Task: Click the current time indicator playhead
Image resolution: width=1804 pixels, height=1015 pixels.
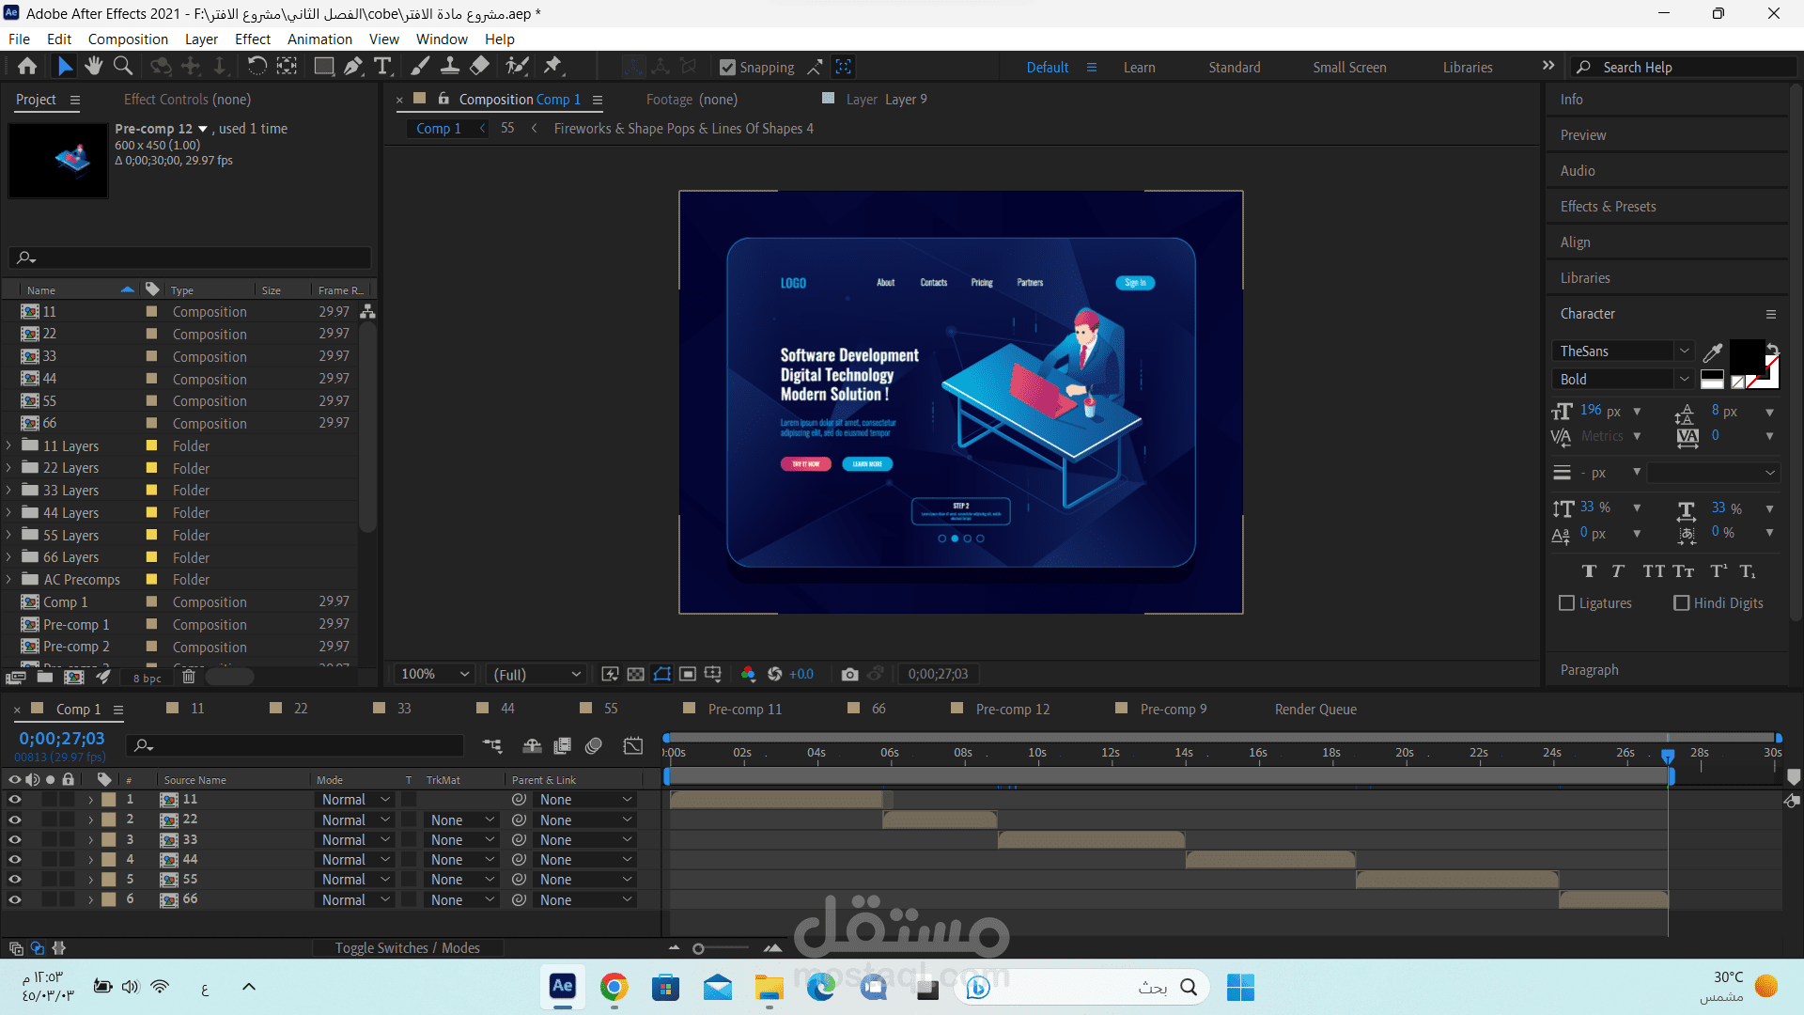Action: click(x=1668, y=756)
